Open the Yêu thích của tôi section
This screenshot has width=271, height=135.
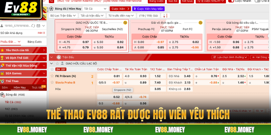23,50
